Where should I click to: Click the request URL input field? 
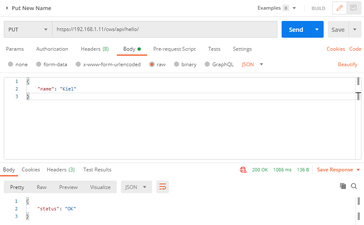(164, 30)
